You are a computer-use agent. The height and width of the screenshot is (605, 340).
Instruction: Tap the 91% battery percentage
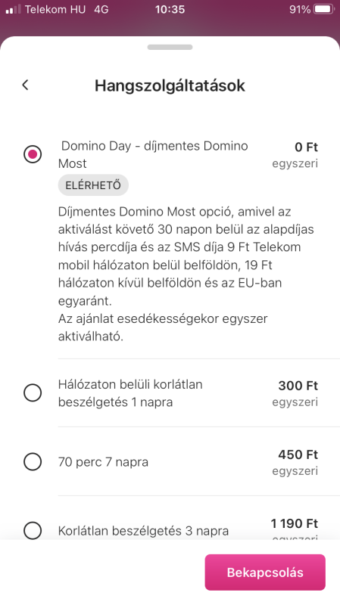click(x=300, y=9)
